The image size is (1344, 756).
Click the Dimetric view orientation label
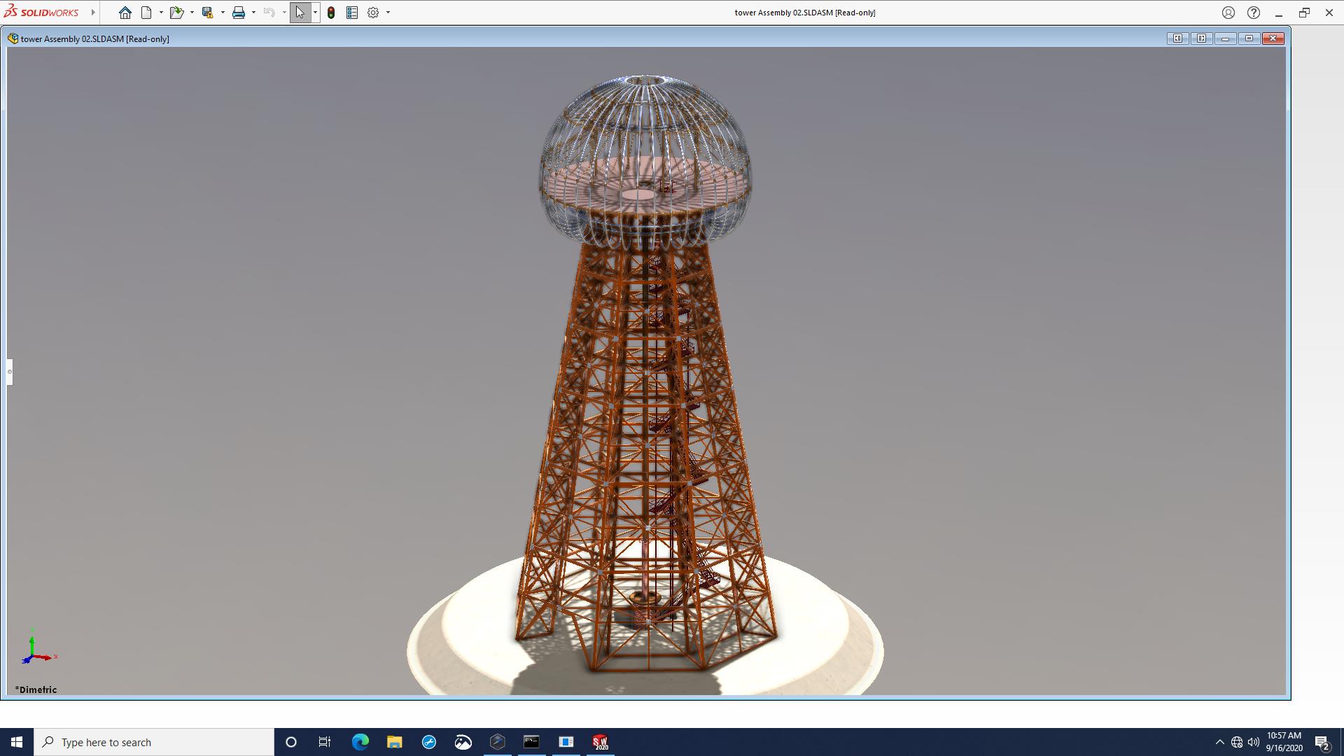tap(38, 689)
